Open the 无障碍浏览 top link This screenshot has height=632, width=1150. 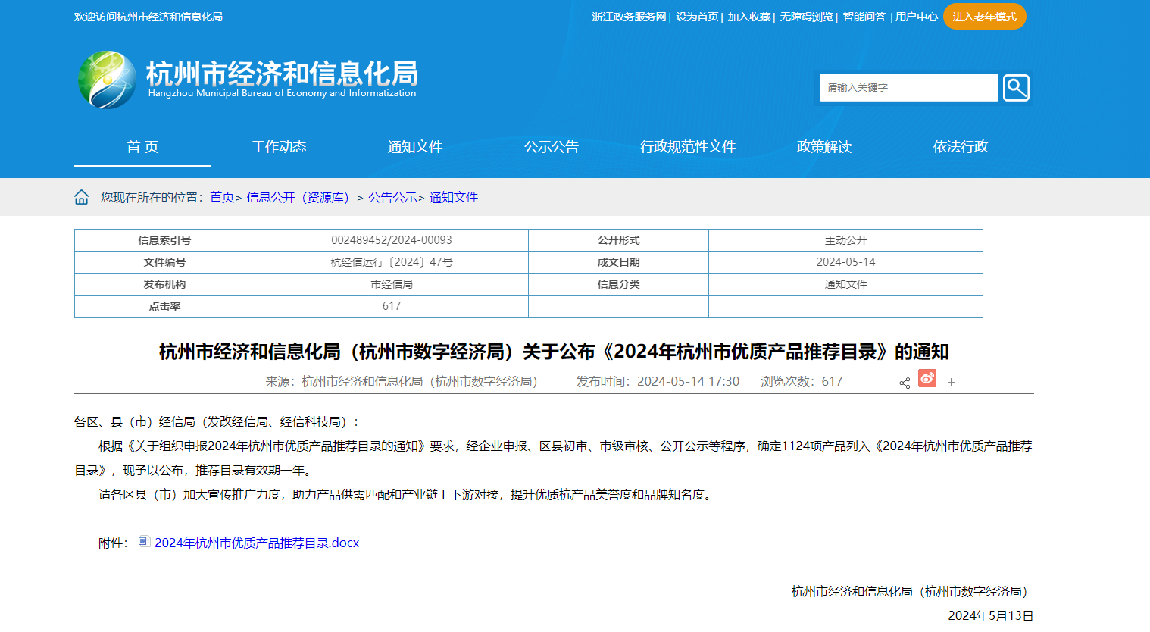806,17
